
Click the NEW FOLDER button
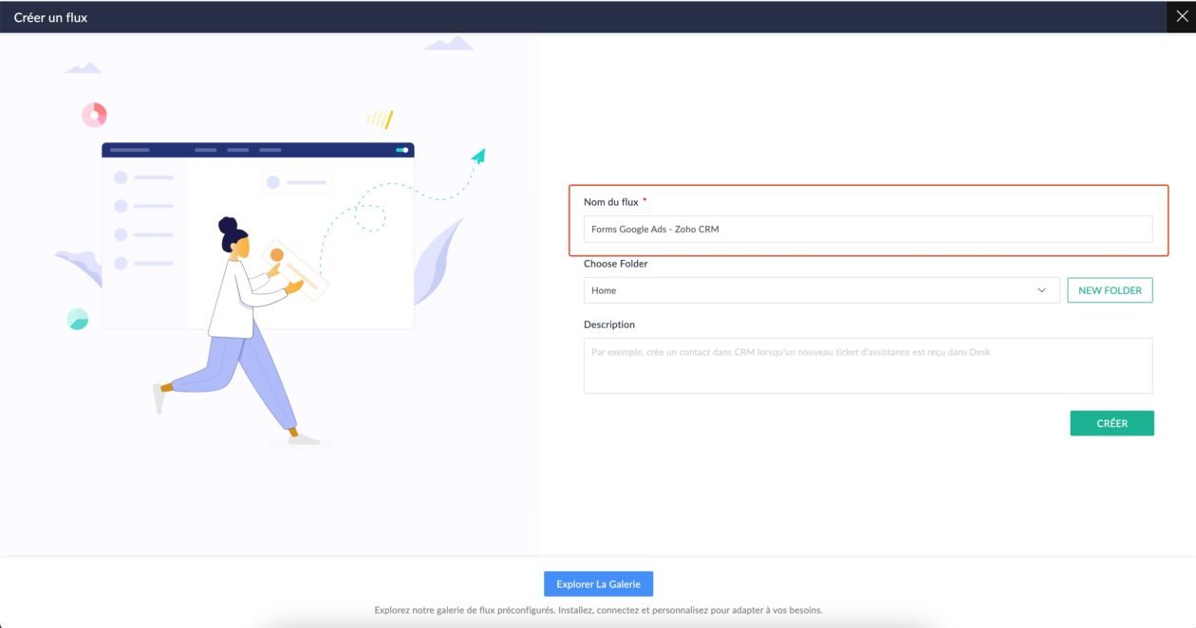coord(1110,290)
